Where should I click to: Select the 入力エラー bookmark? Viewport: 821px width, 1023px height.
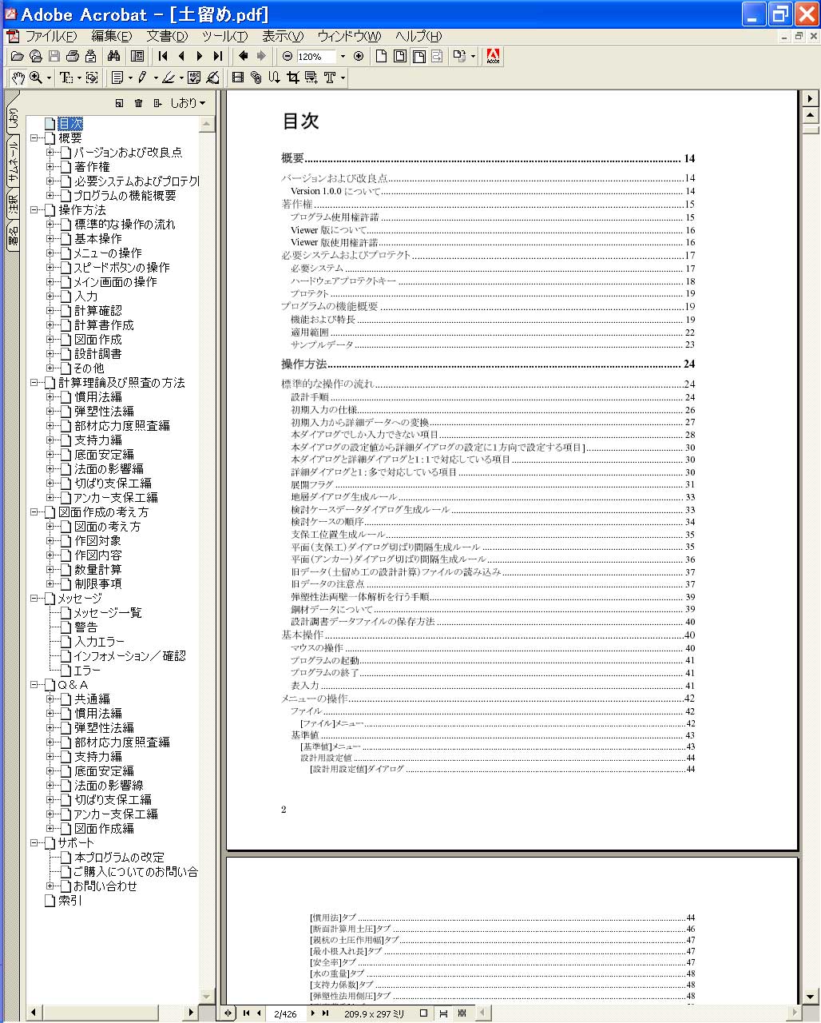pyautogui.click(x=99, y=642)
